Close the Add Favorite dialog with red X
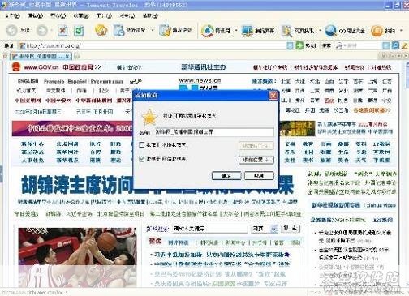Screen dimensions: 409x296 click(273, 95)
